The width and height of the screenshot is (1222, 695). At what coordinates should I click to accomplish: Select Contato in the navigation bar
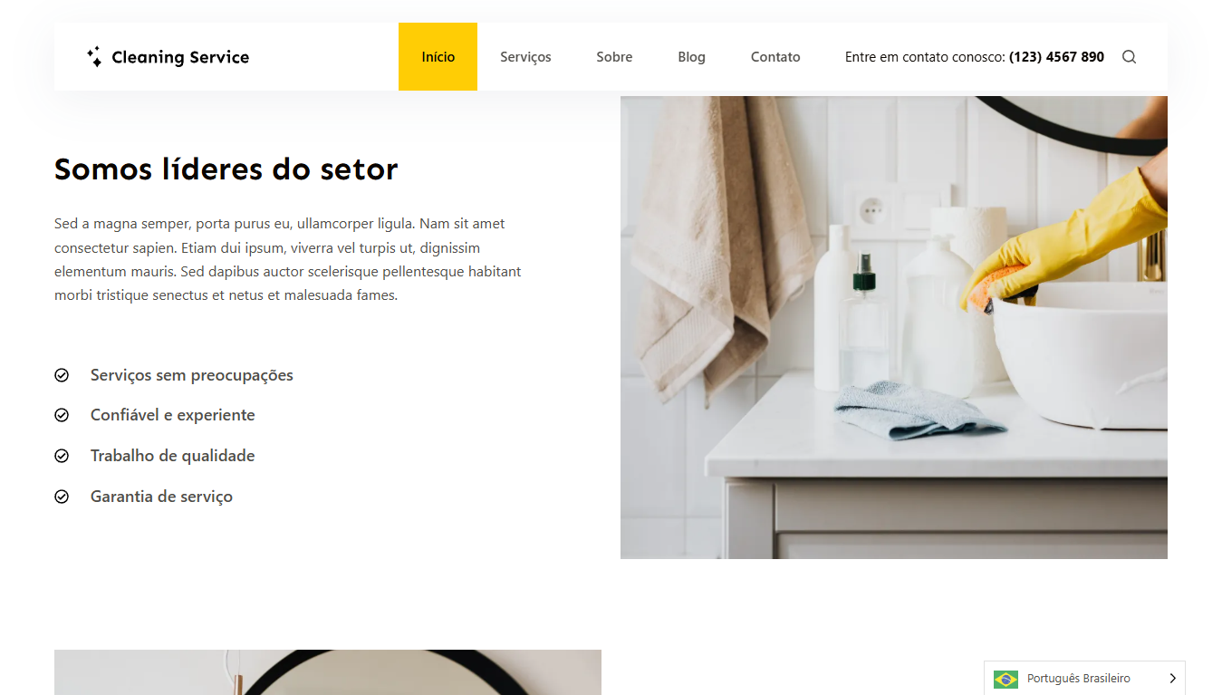point(775,57)
